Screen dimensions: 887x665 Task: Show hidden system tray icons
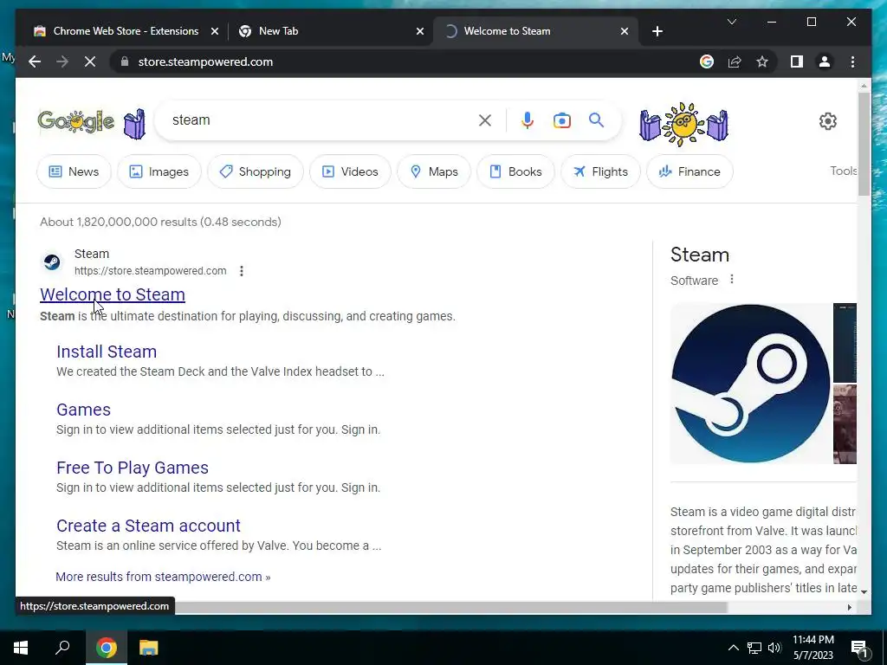coord(733,648)
